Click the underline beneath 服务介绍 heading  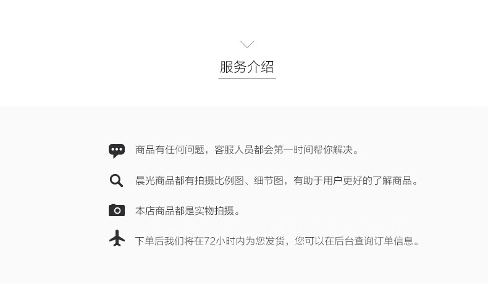[247, 78]
